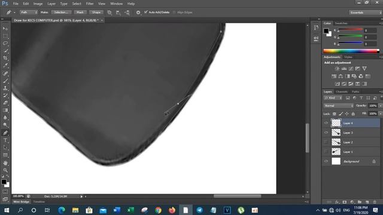This screenshot has width=383, height=215.
Task: Toggle lock position
Action: 346,114
